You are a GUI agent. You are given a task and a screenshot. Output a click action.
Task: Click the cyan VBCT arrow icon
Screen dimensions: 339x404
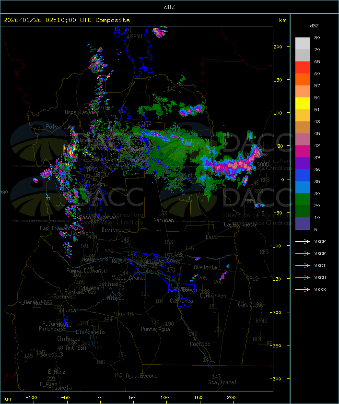303,265
